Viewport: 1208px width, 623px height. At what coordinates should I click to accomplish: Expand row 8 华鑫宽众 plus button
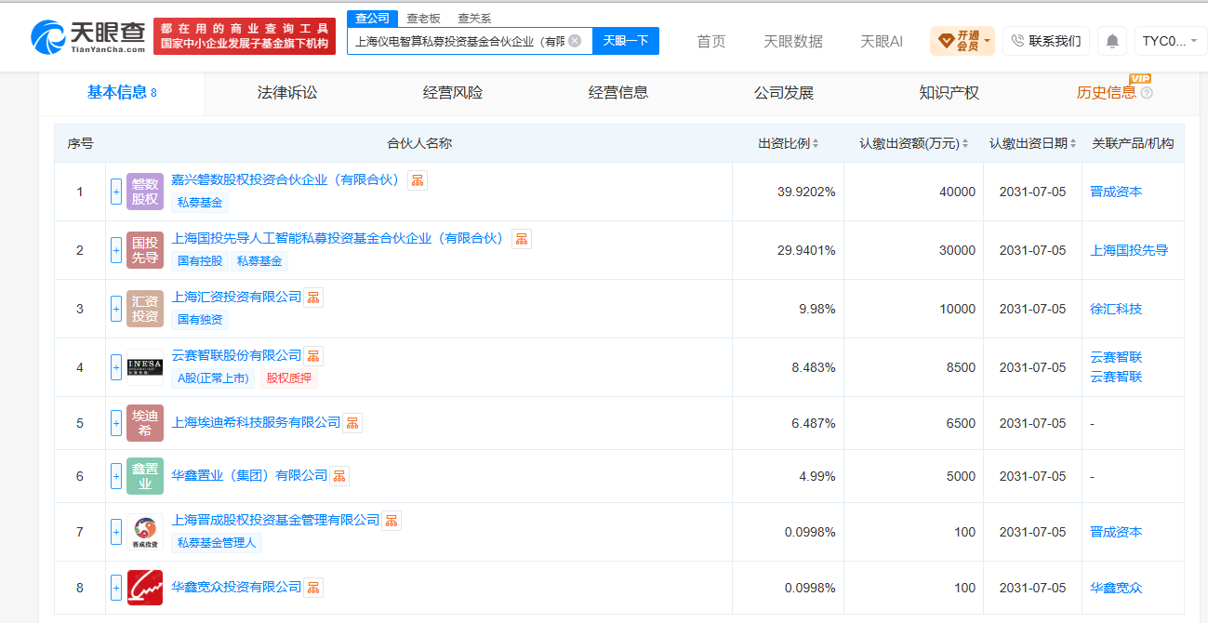point(116,588)
